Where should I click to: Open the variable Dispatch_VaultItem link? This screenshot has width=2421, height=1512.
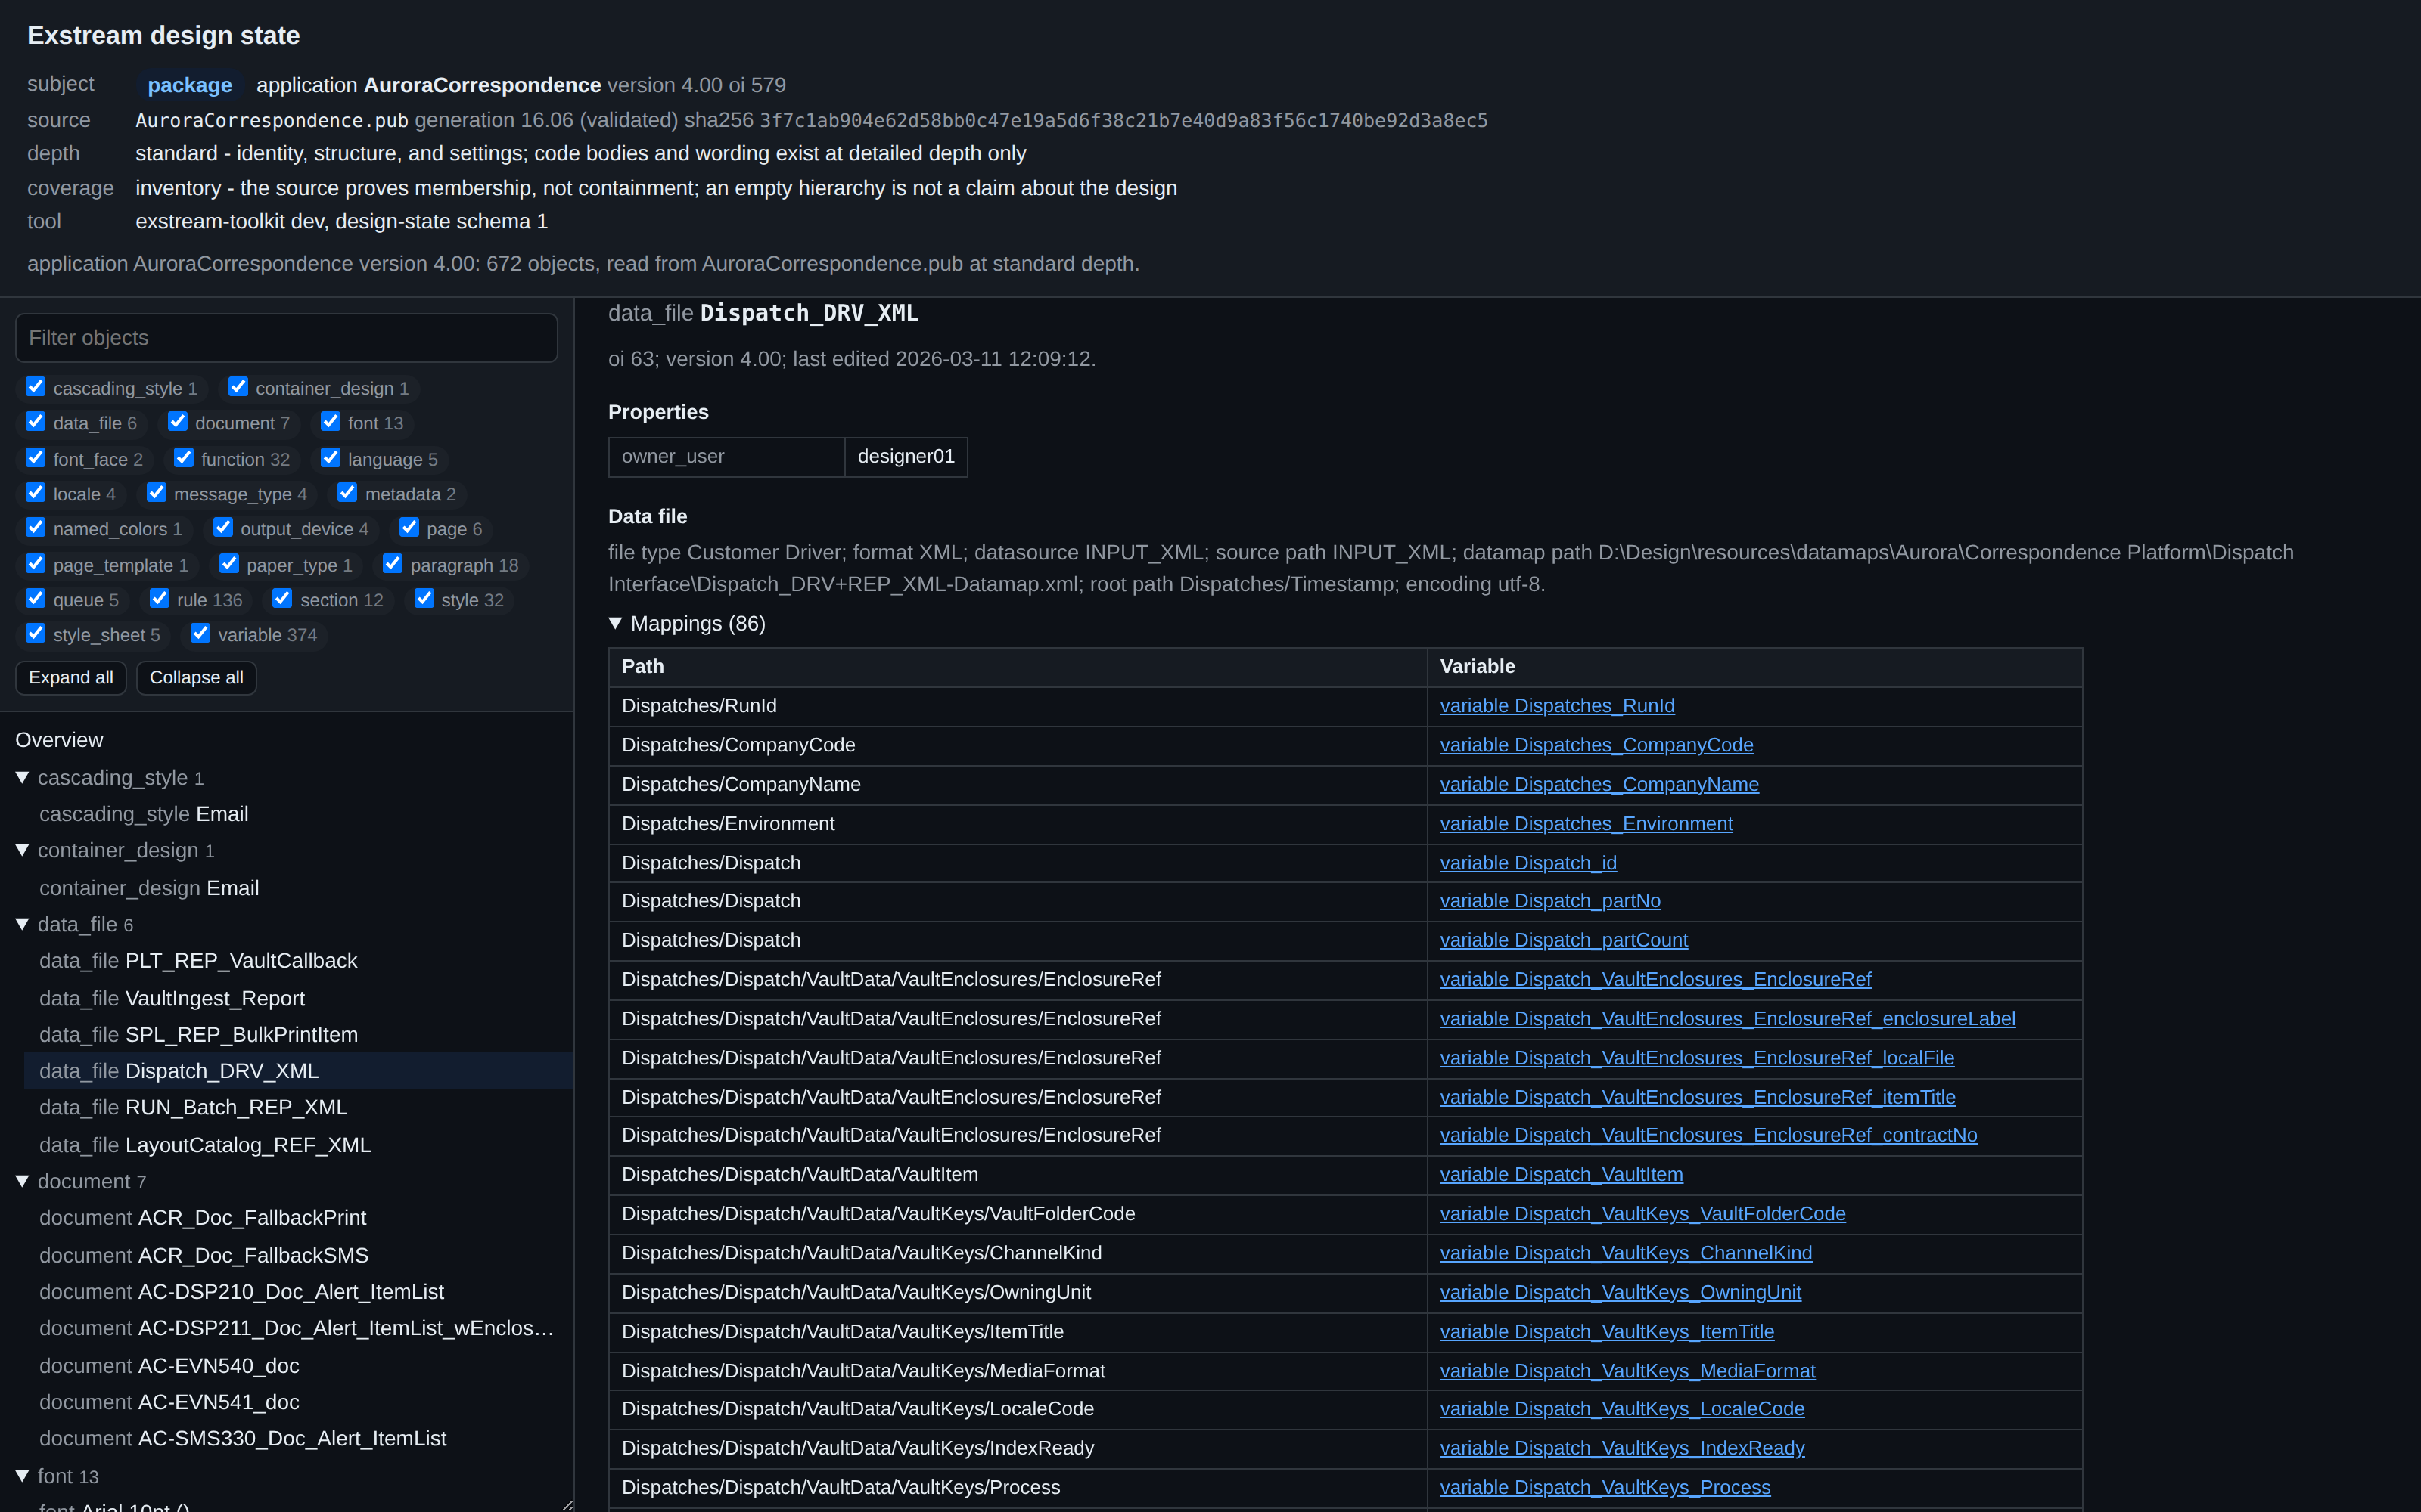point(1561,1175)
